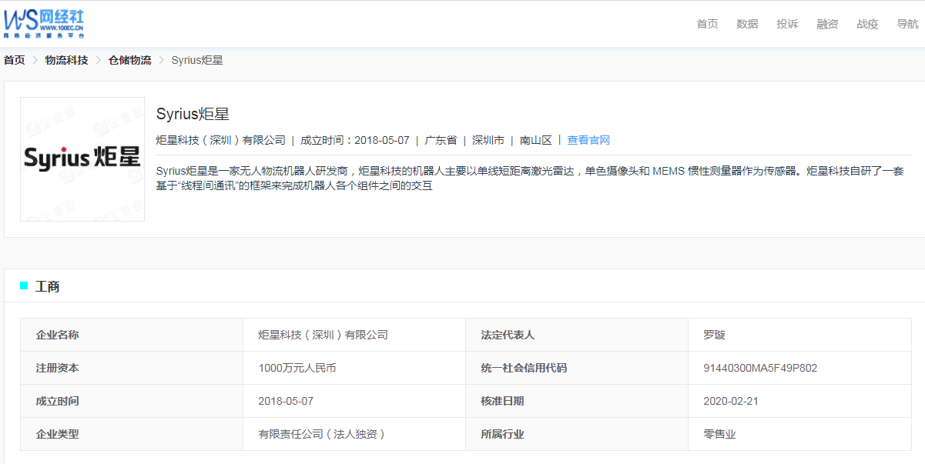The height and width of the screenshot is (464, 925).
Task: Select the 企业名称 label cell
Action: click(x=132, y=335)
